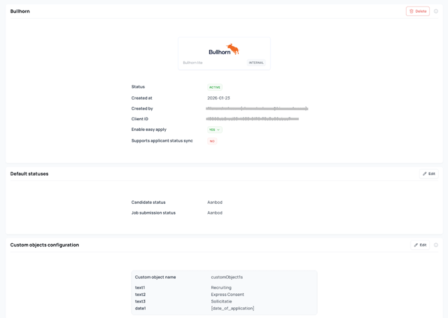Click the text1 Recruiting row
448x318 pixels.
(x=221, y=288)
